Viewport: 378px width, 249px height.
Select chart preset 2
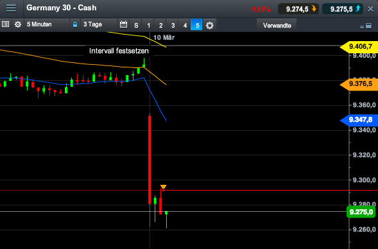tap(160, 25)
